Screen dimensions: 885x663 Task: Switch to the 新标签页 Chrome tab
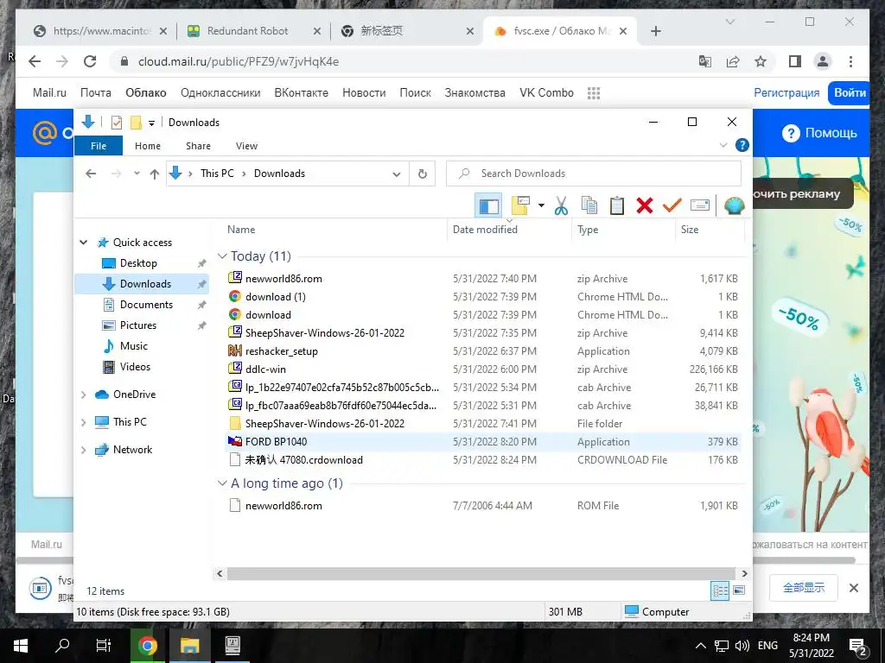pos(381,31)
